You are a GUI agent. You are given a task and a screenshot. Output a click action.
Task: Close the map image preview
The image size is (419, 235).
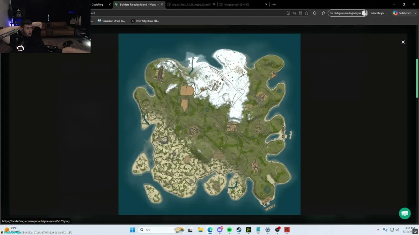coord(403,42)
